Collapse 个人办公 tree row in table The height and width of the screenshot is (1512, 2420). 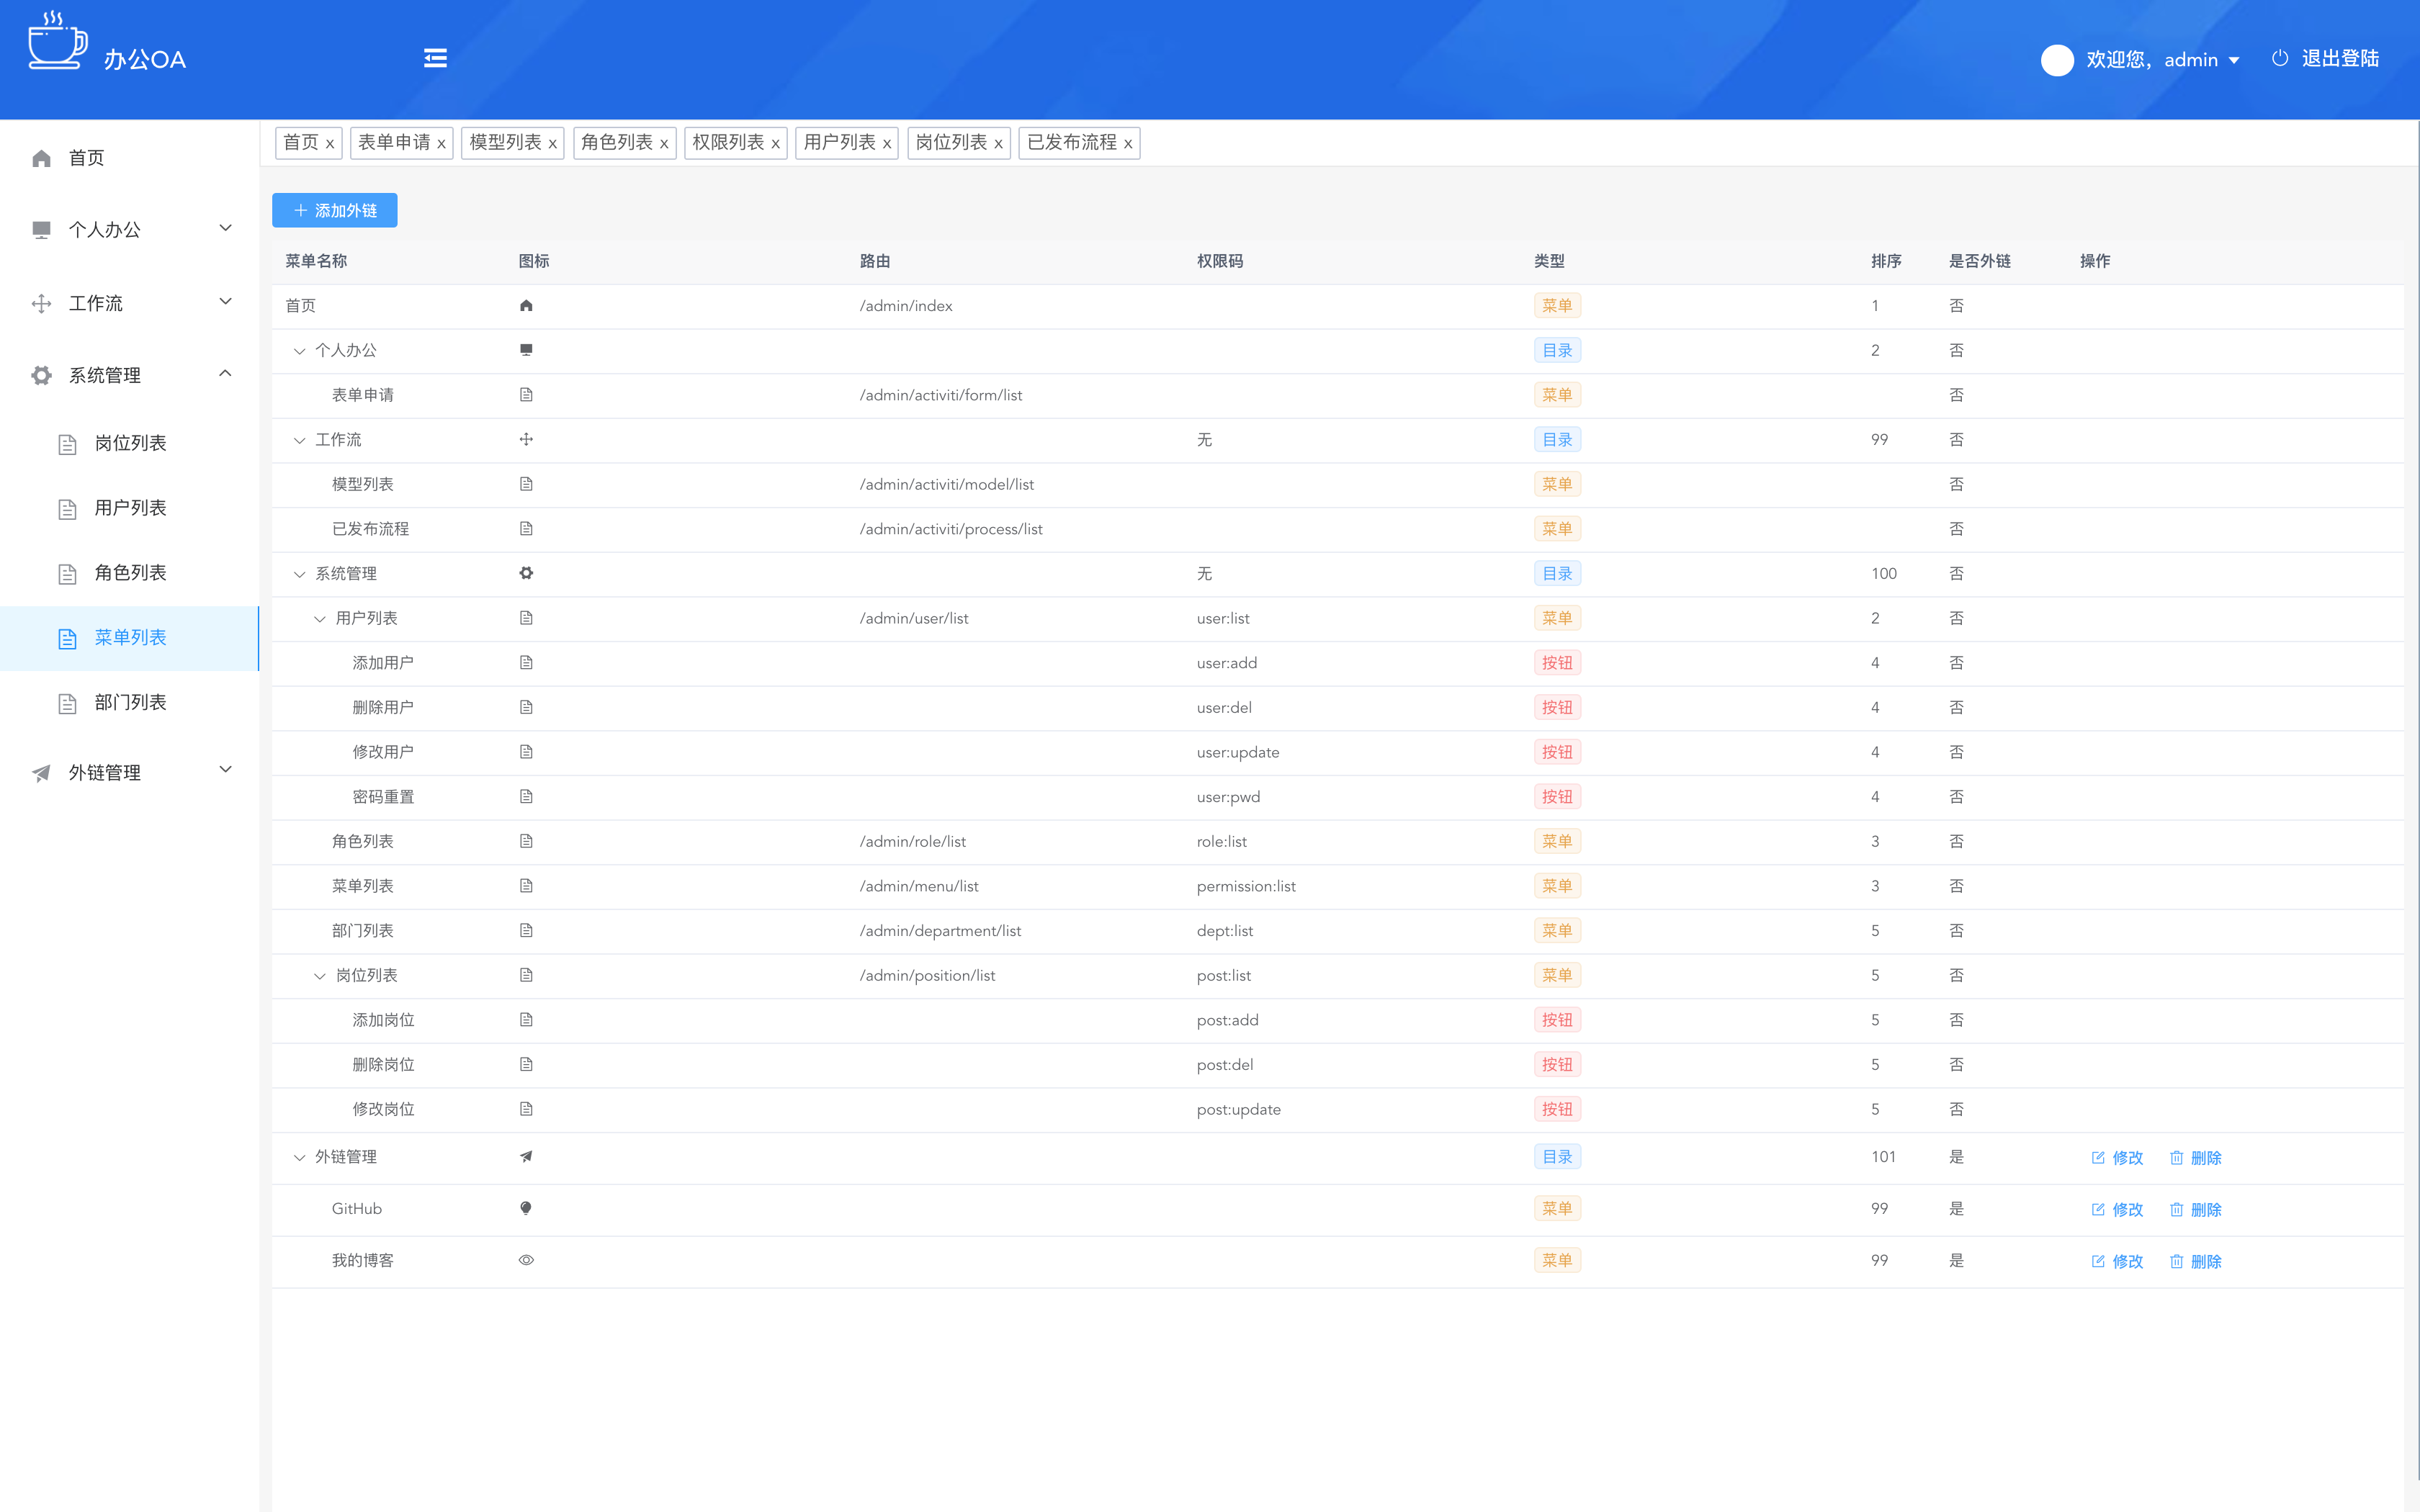[299, 351]
